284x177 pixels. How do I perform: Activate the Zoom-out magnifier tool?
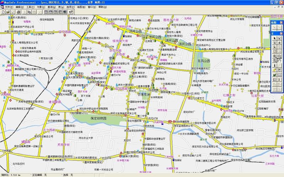point(279,56)
